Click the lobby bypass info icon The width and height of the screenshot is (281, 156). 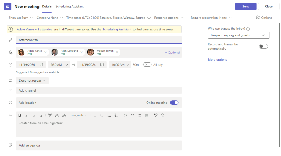pyautogui.click(x=248, y=29)
